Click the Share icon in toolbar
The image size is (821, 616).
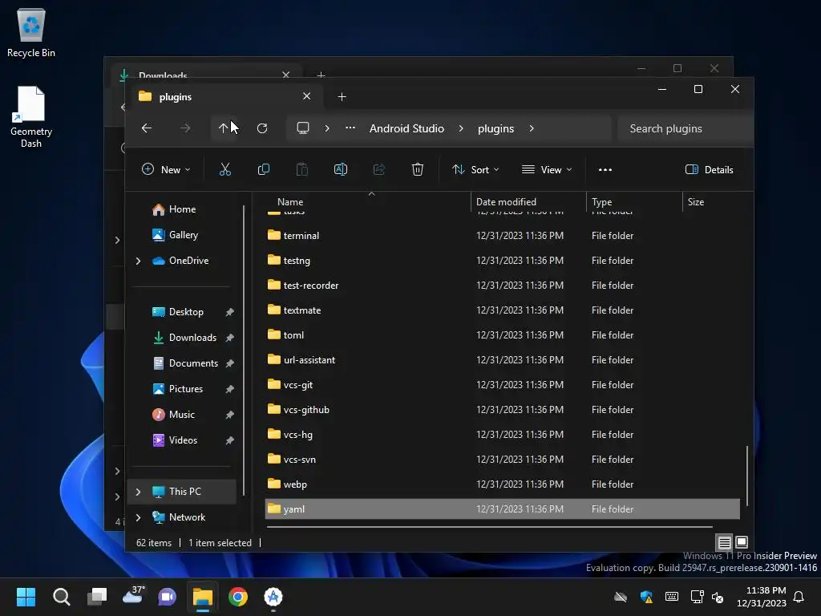pos(379,169)
